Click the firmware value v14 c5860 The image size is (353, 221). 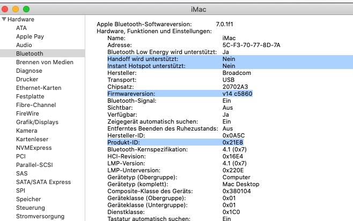(237, 94)
